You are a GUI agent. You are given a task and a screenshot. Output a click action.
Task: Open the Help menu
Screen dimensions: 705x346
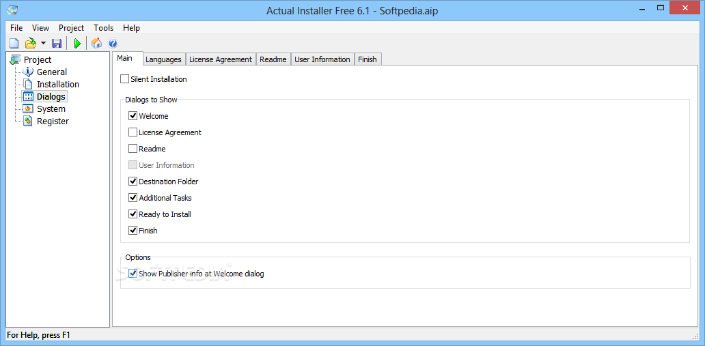131,28
